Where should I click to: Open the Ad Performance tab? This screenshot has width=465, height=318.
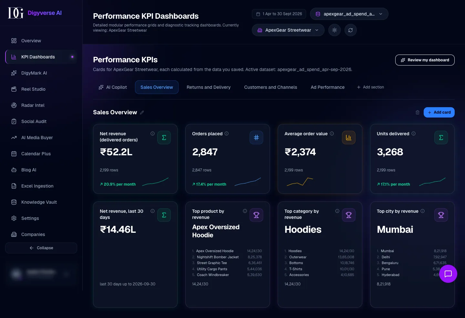point(327,87)
